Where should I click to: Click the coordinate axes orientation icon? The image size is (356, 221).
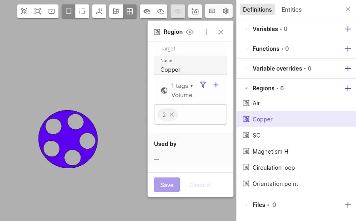pyautogui.click(x=99, y=11)
